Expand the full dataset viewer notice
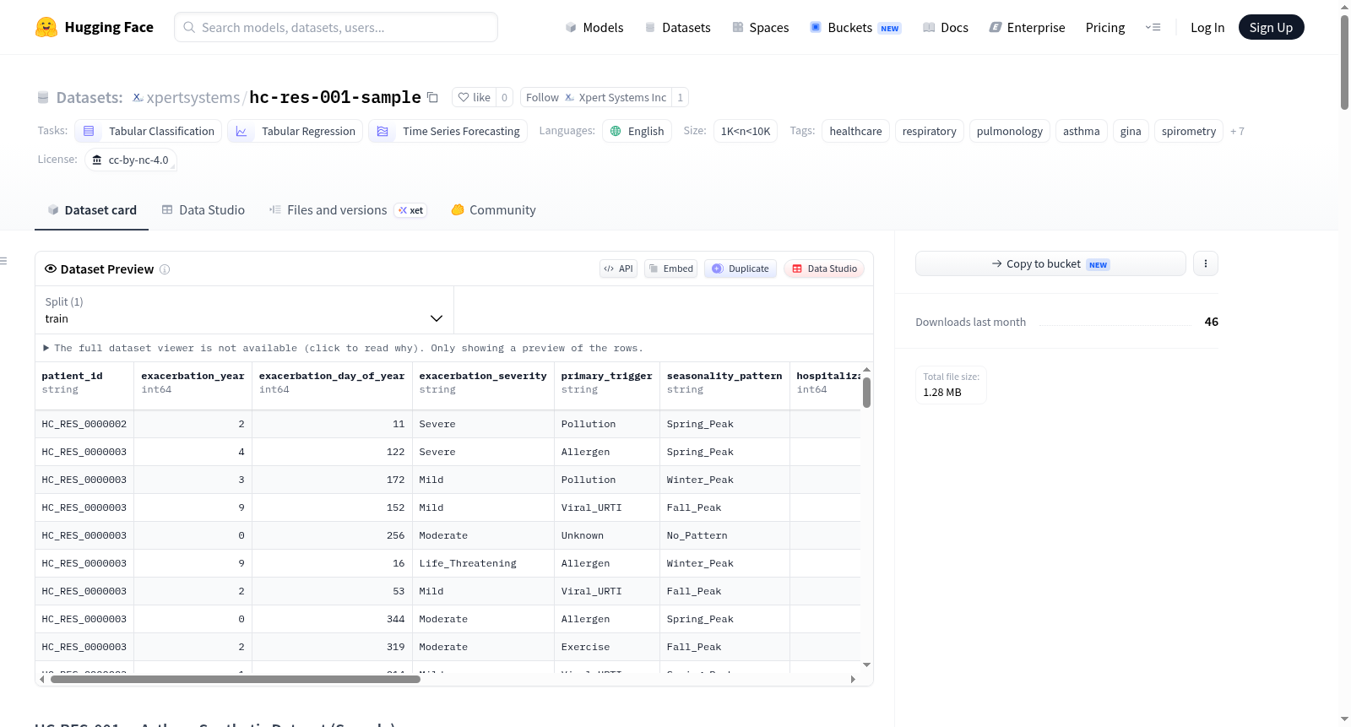The width and height of the screenshot is (1351, 727). [x=343, y=348]
